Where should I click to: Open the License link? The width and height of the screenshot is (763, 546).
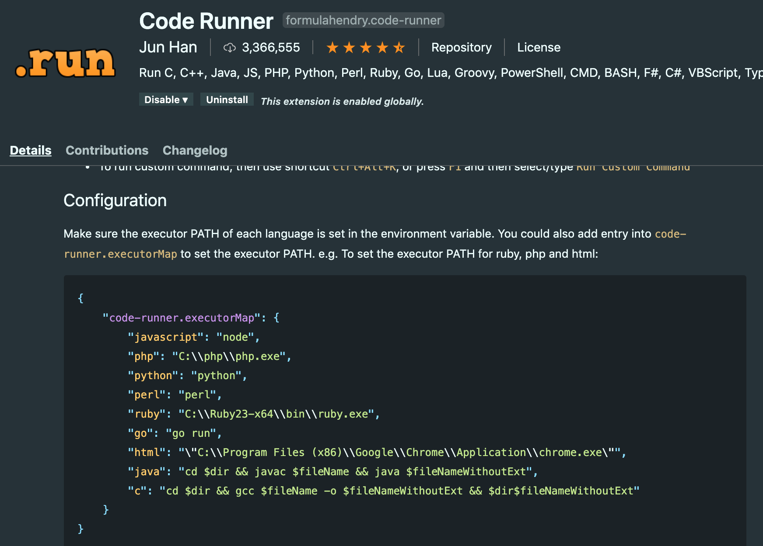(x=539, y=48)
